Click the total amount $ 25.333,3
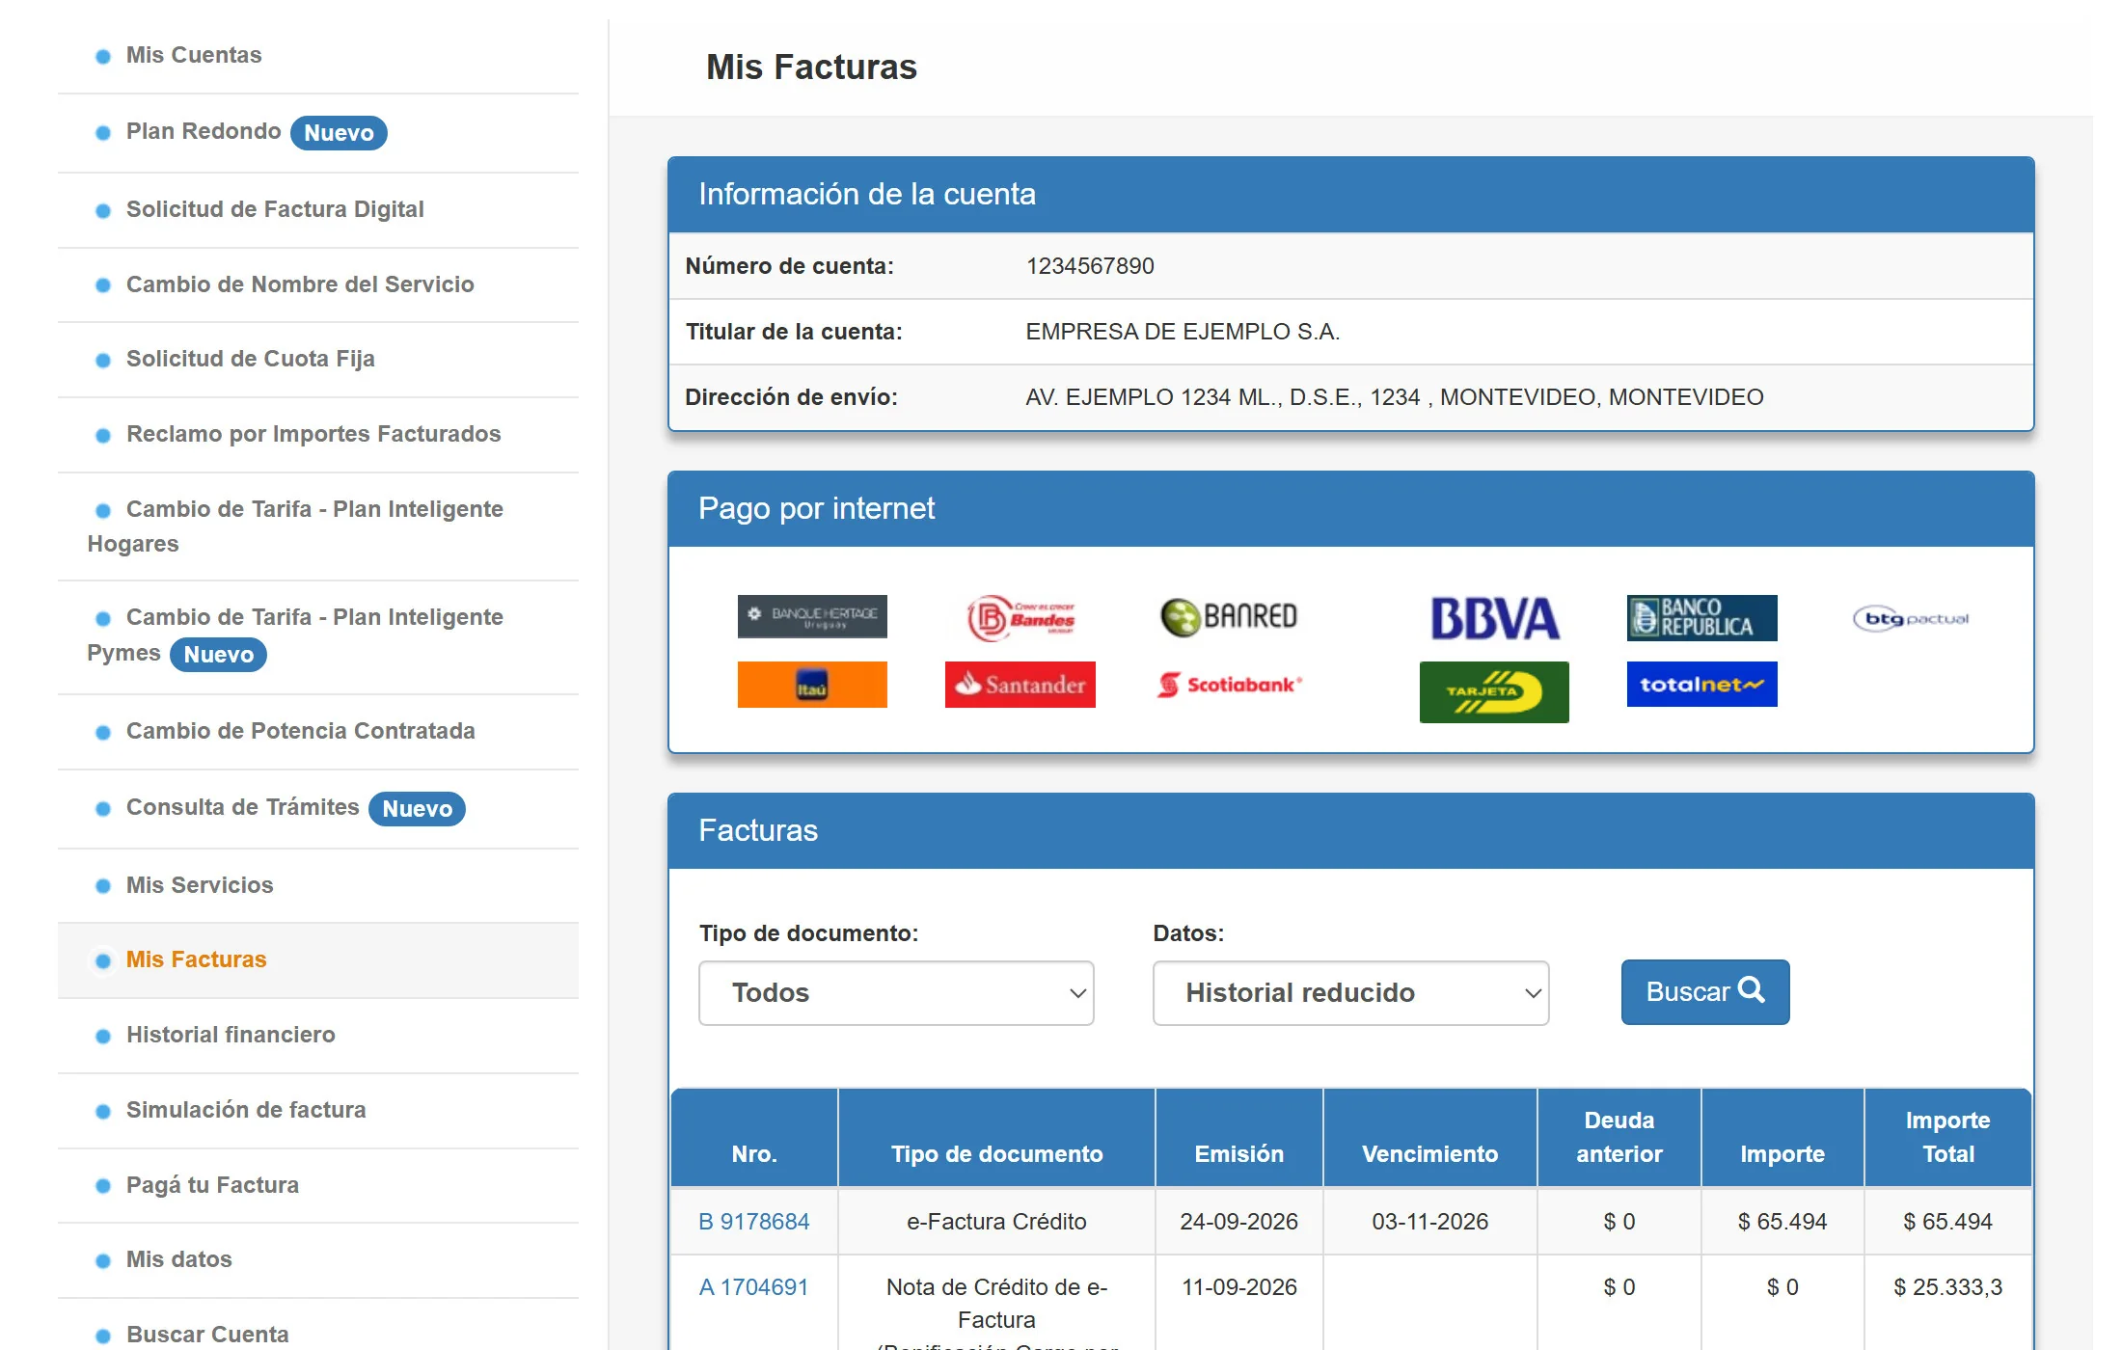This screenshot has height=1350, width=2122. click(1948, 1286)
